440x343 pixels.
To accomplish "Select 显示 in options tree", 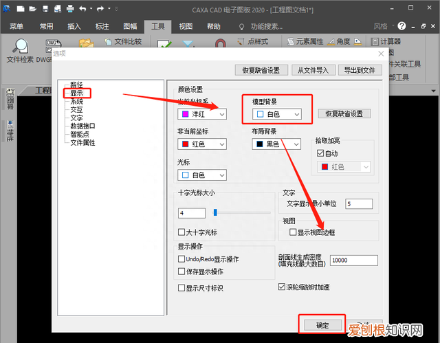I will coord(76,93).
